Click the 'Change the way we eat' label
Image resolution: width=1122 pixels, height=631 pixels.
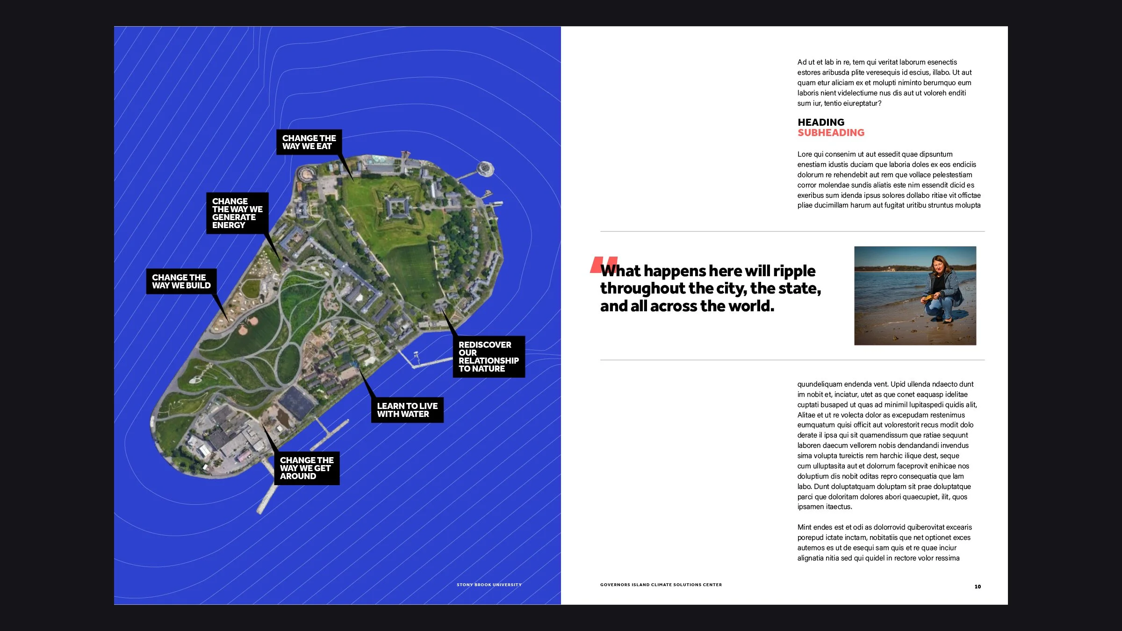tap(309, 142)
